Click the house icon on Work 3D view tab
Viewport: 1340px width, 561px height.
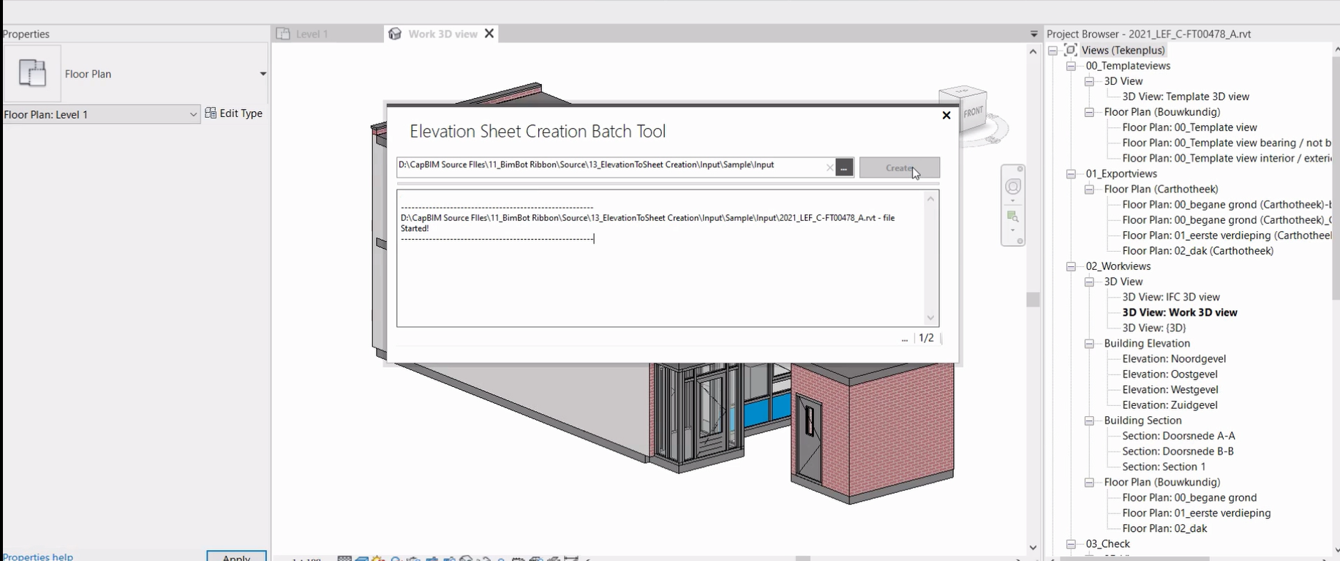point(395,34)
